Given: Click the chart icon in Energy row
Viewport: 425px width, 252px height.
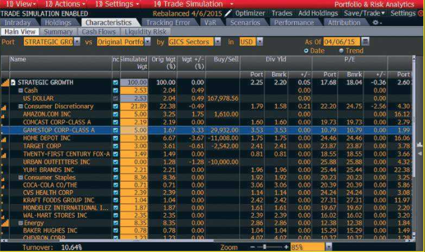Looking at the screenshot, I should (x=5, y=223).
